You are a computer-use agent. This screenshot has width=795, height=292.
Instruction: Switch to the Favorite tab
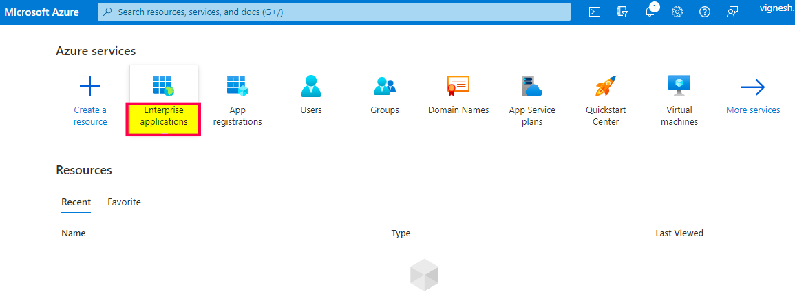[124, 202]
